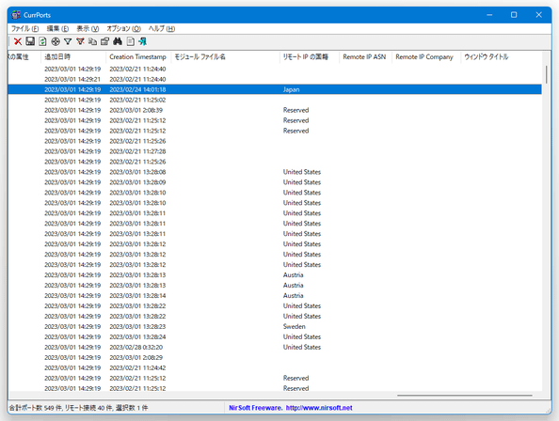559x421 pixels.
Task: Click the funnel filter icon
Action: tap(68, 41)
